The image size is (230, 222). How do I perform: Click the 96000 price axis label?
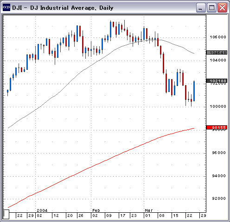pos(219,153)
